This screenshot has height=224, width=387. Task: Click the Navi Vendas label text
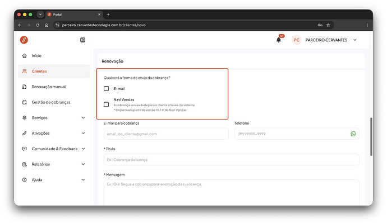click(x=124, y=99)
